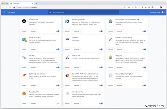Screen dimensions: 167x109
Task: Click the Structured Data Testing Tool icon
Action: 110,75
